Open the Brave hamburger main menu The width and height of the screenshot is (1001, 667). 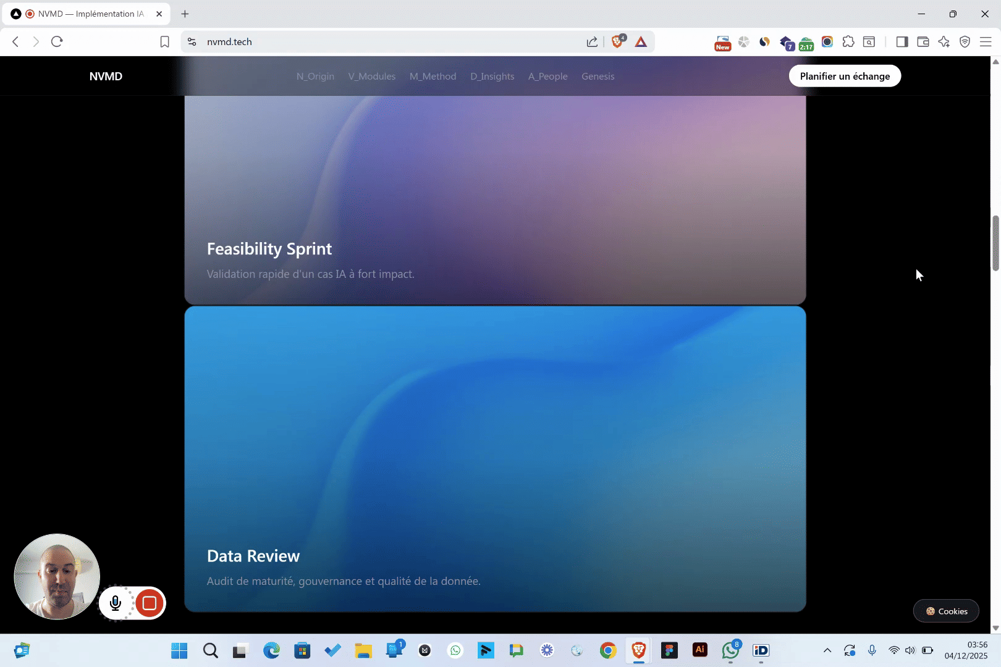[986, 41]
